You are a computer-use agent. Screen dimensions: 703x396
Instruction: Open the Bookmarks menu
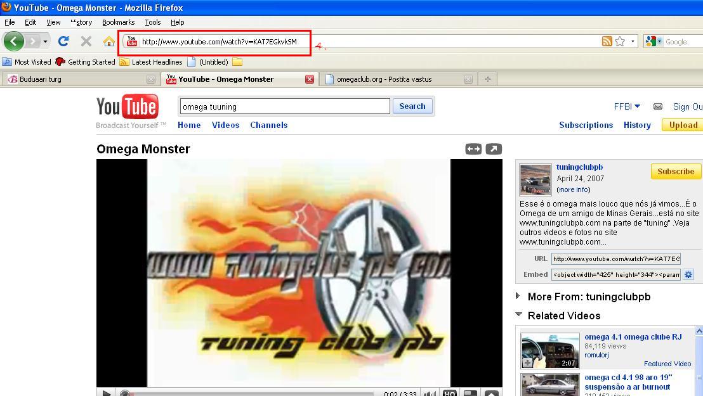[x=119, y=22]
